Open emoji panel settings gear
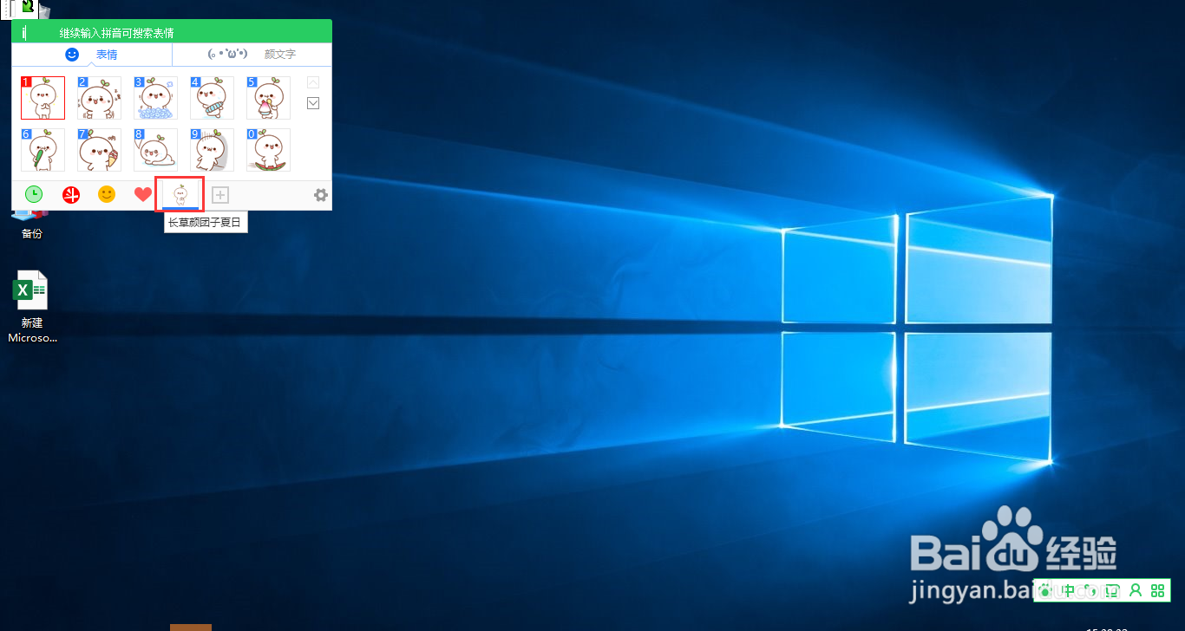1185x631 pixels. click(x=320, y=195)
